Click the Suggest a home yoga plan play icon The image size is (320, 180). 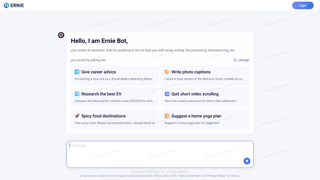pos(167,116)
